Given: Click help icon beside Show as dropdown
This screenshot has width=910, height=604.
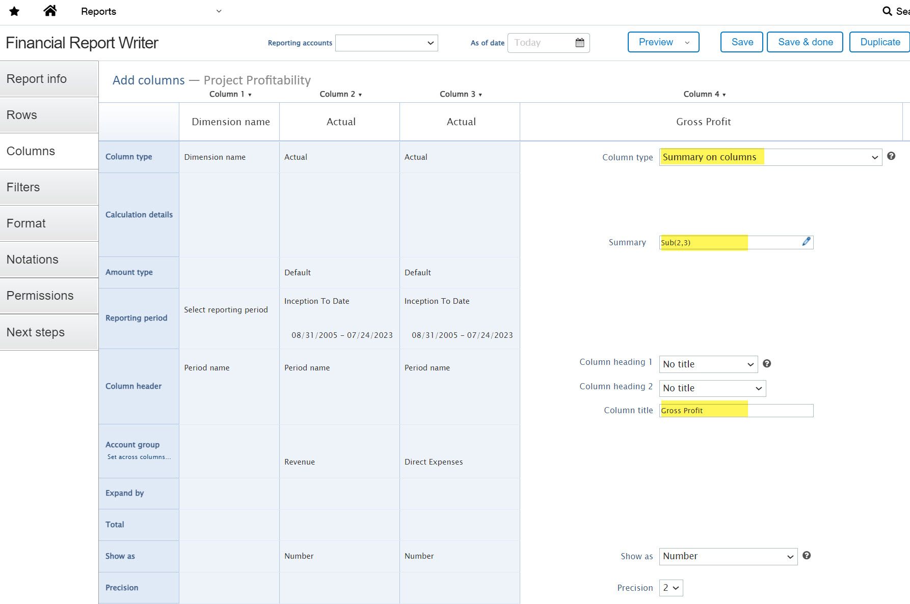Looking at the screenshot, I should pos(807,555).
